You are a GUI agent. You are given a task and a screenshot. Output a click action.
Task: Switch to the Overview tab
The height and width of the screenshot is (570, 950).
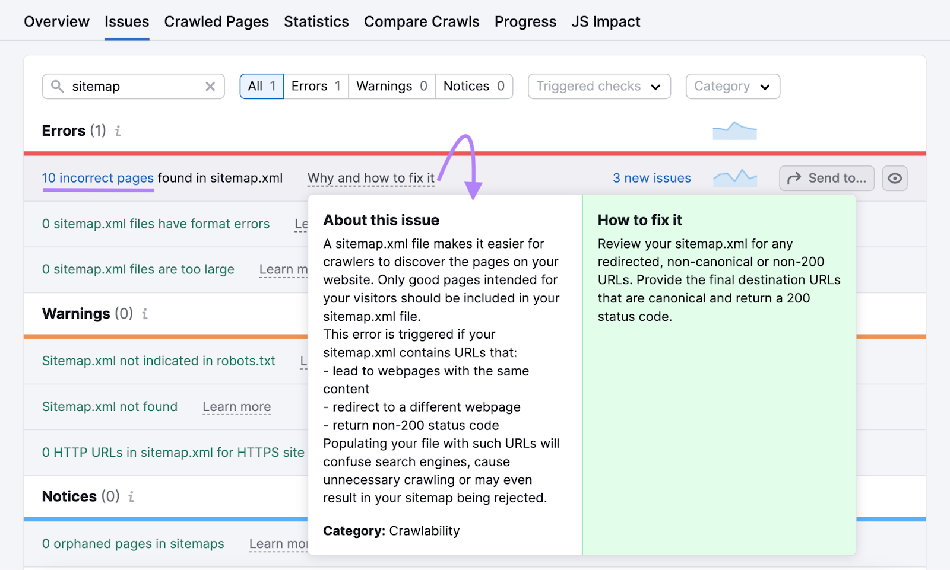[x=56, y=21]
